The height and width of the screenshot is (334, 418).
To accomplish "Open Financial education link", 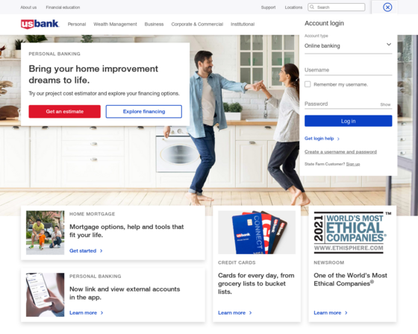I will pyautogui.click(x=63, y=7).
